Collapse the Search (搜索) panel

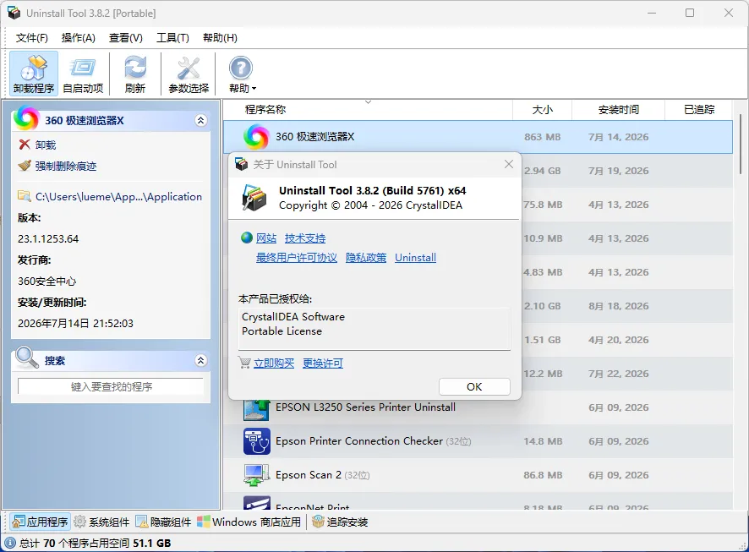tap(200, 360)
